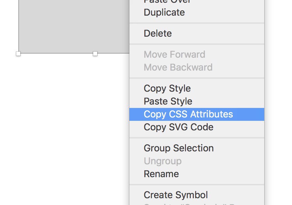
Task: Choose Create Symbol menu entry
Action: point(197,195)
